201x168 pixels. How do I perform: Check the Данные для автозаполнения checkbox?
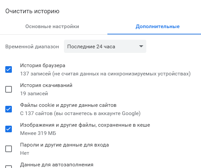point(9,167)
